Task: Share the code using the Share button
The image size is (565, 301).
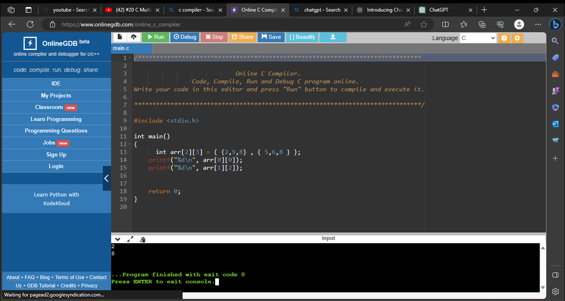Action: pyautogui.click(x=242, y=37)
